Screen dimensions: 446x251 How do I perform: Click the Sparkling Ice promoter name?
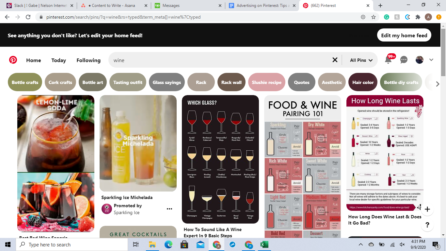[x=127, y=212]
